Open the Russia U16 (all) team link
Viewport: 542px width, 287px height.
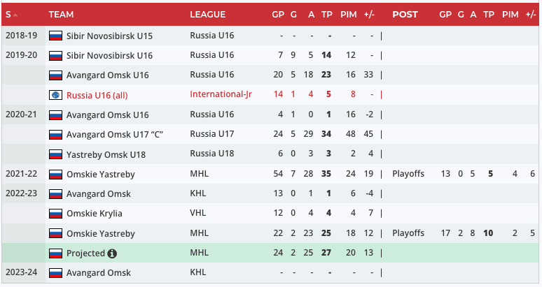click(x=97, y=95)
